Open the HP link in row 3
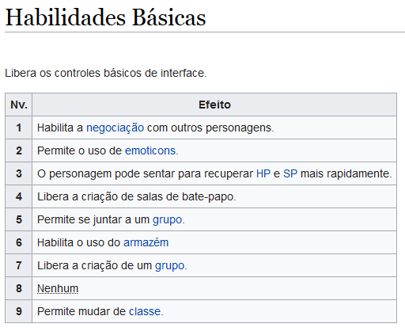 (263, 173)
